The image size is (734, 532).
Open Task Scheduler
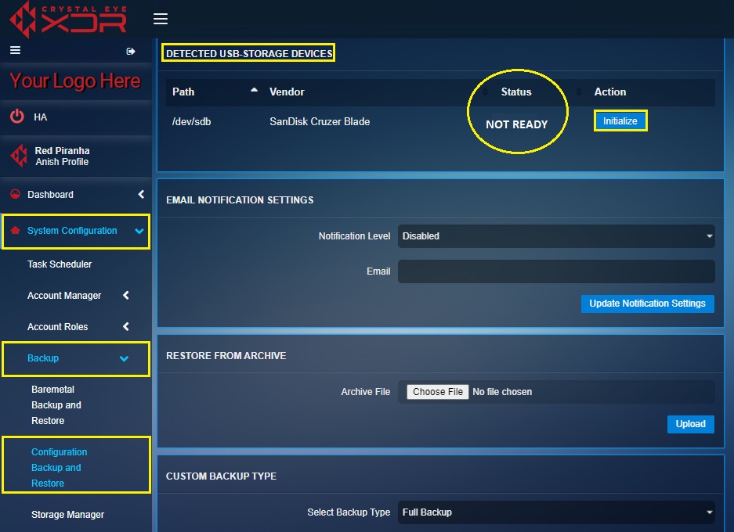pyautogui.click(x=60, y=264)
